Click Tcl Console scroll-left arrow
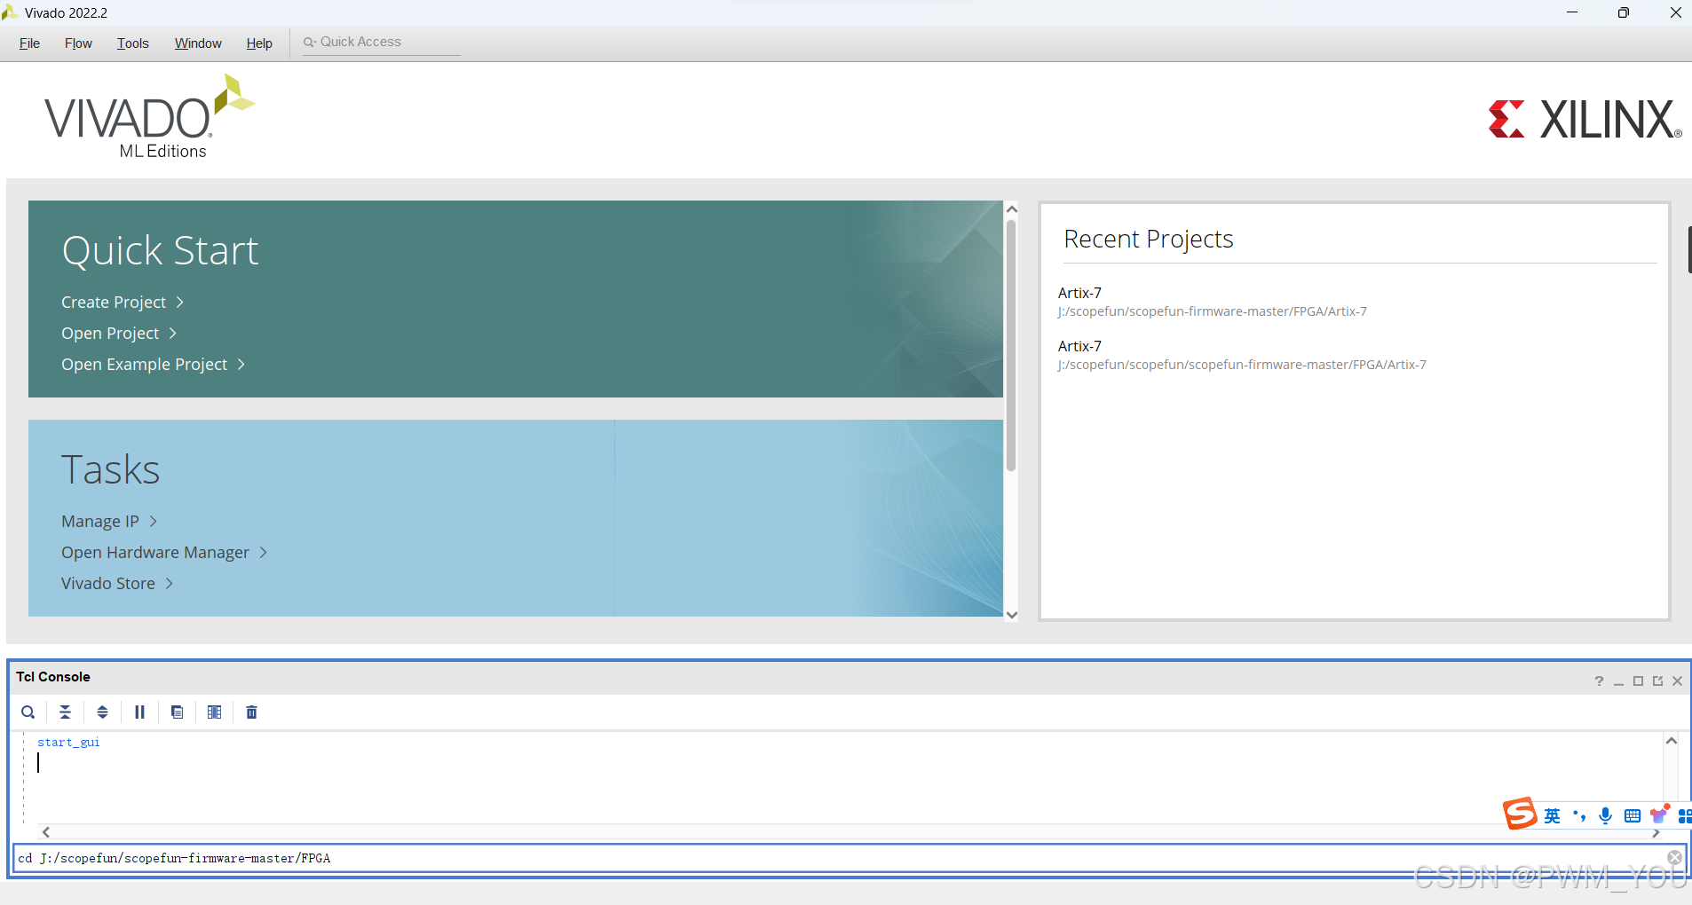The height and width of the screenshot is (905, 1692). click(x=46, y=832)
